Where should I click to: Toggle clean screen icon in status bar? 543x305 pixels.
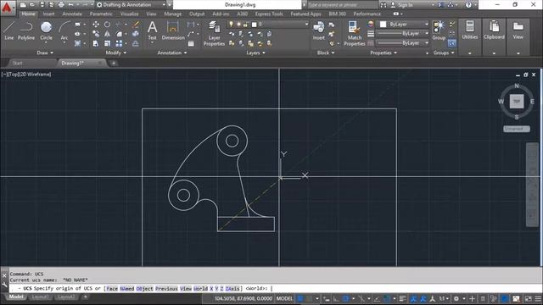pyautogui.click(x=528, y=299)
